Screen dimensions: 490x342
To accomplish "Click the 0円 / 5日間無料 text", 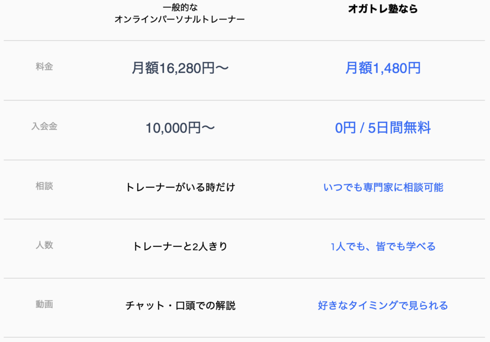I will (383, 128).
